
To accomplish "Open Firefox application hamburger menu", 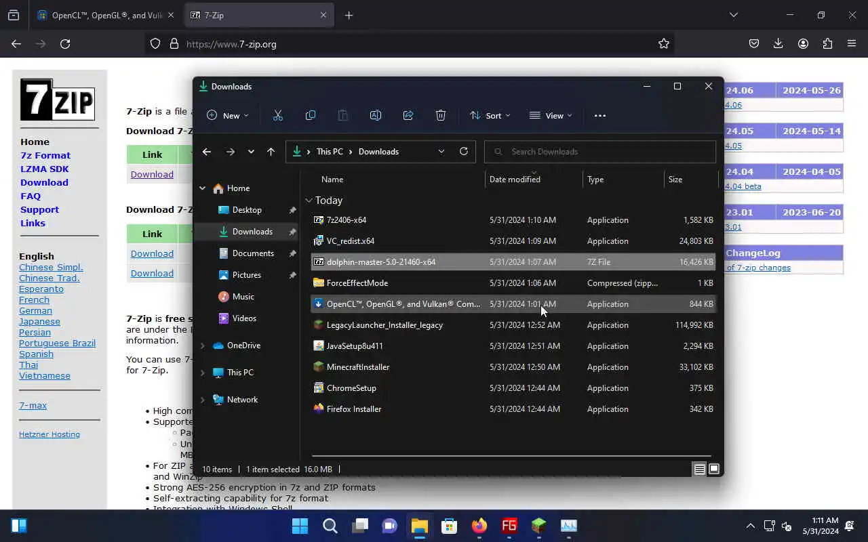I will click(x=852, y=44).
